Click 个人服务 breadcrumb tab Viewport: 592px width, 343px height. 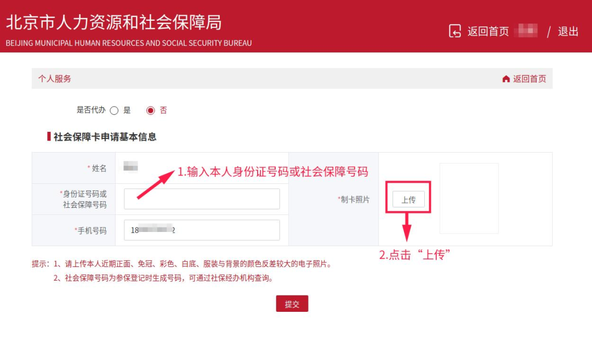(54, 79)
